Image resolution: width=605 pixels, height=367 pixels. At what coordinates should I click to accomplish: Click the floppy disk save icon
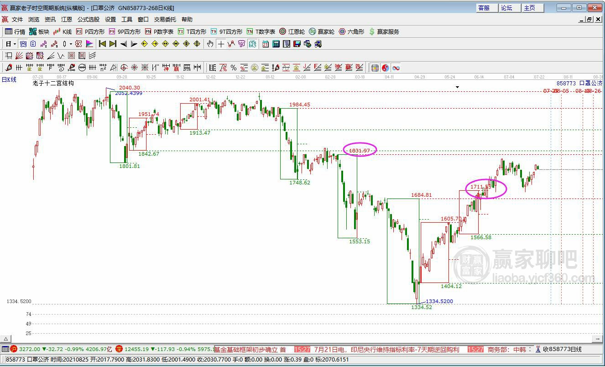(297, 44)
